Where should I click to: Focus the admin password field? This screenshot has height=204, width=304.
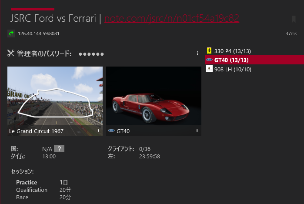pyautogui.click(x=91, y=54)
